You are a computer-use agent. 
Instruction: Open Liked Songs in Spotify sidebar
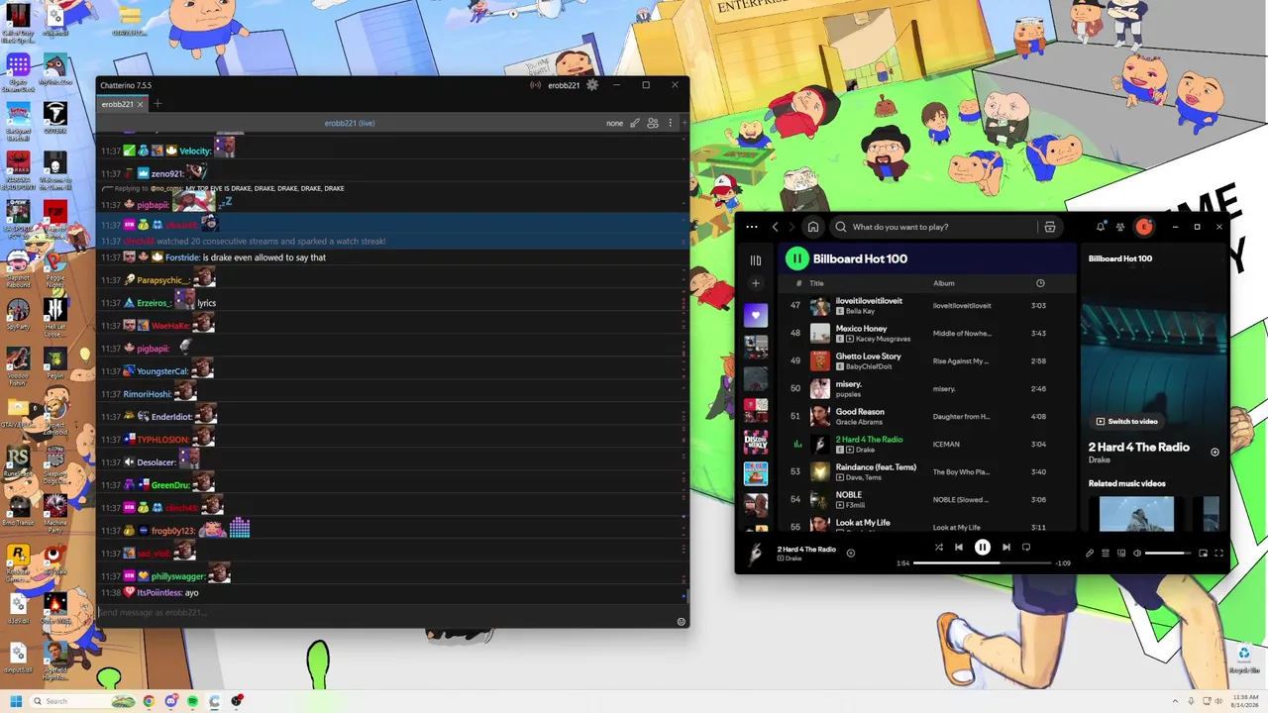[756, 316]
